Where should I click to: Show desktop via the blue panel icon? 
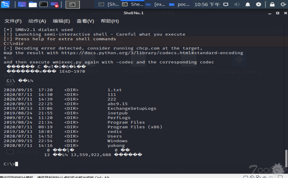pyautogui.click(x=22, y=5)
